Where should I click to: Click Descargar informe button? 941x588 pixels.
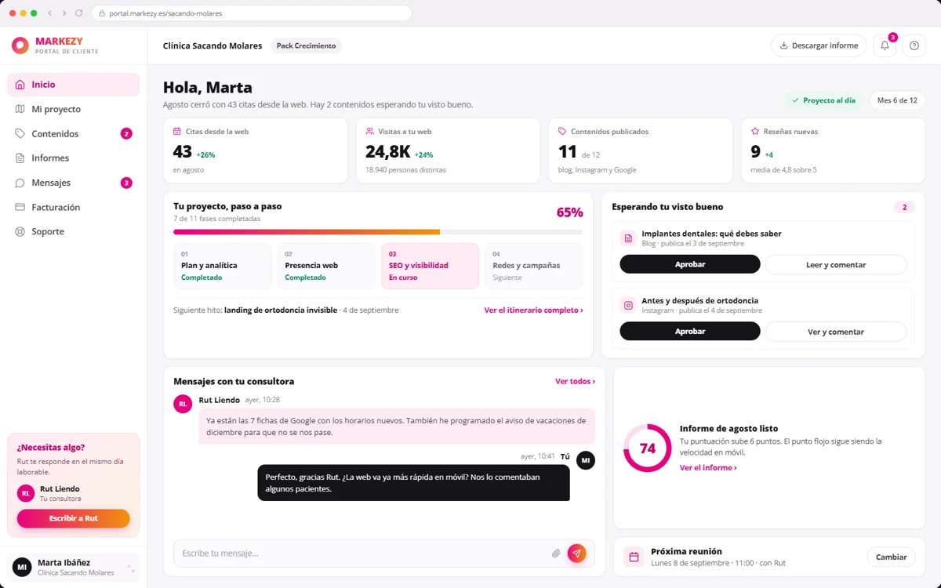pos(819,45)
